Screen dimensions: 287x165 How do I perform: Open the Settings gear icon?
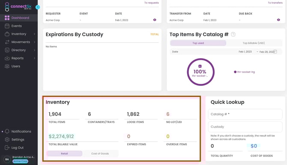click(x=7, y=139)
